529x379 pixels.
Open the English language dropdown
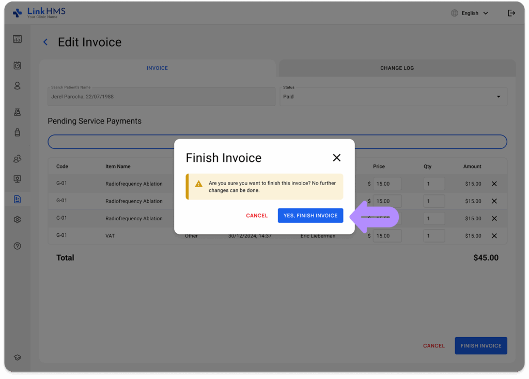(x=475, y=13)
